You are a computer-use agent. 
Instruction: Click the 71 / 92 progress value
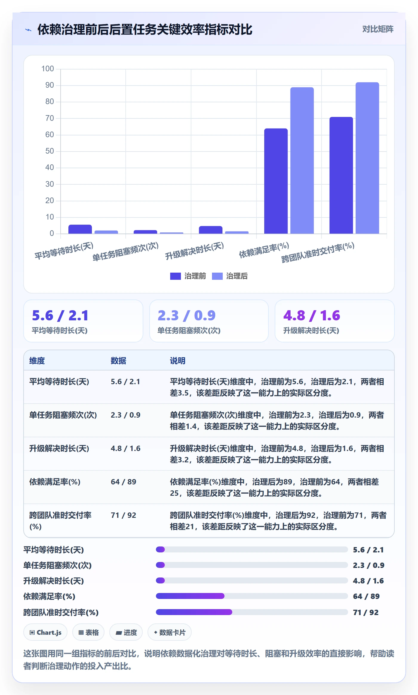tap(366, 612)
